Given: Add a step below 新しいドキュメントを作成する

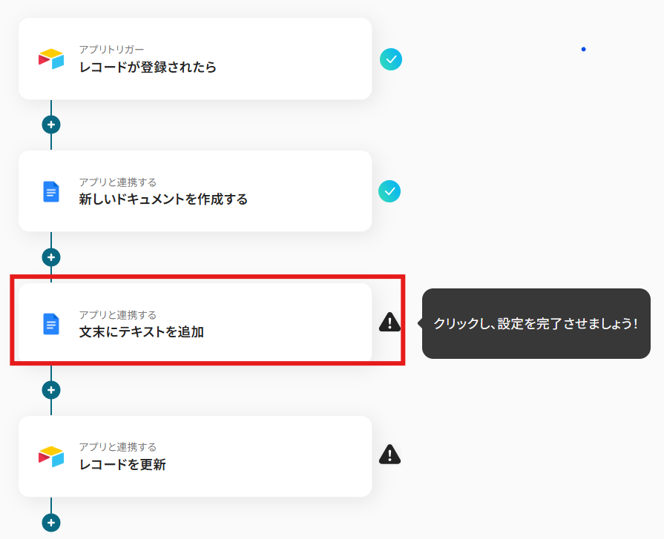Looking at the screenshot, I should [x=51, y=257].
